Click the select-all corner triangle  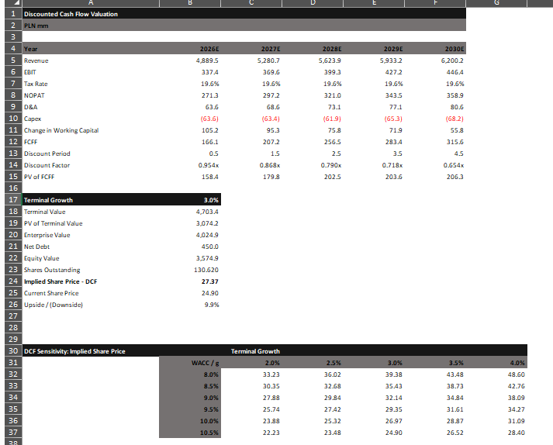[17, 4]
